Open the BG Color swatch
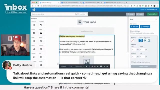 [132, 40]
